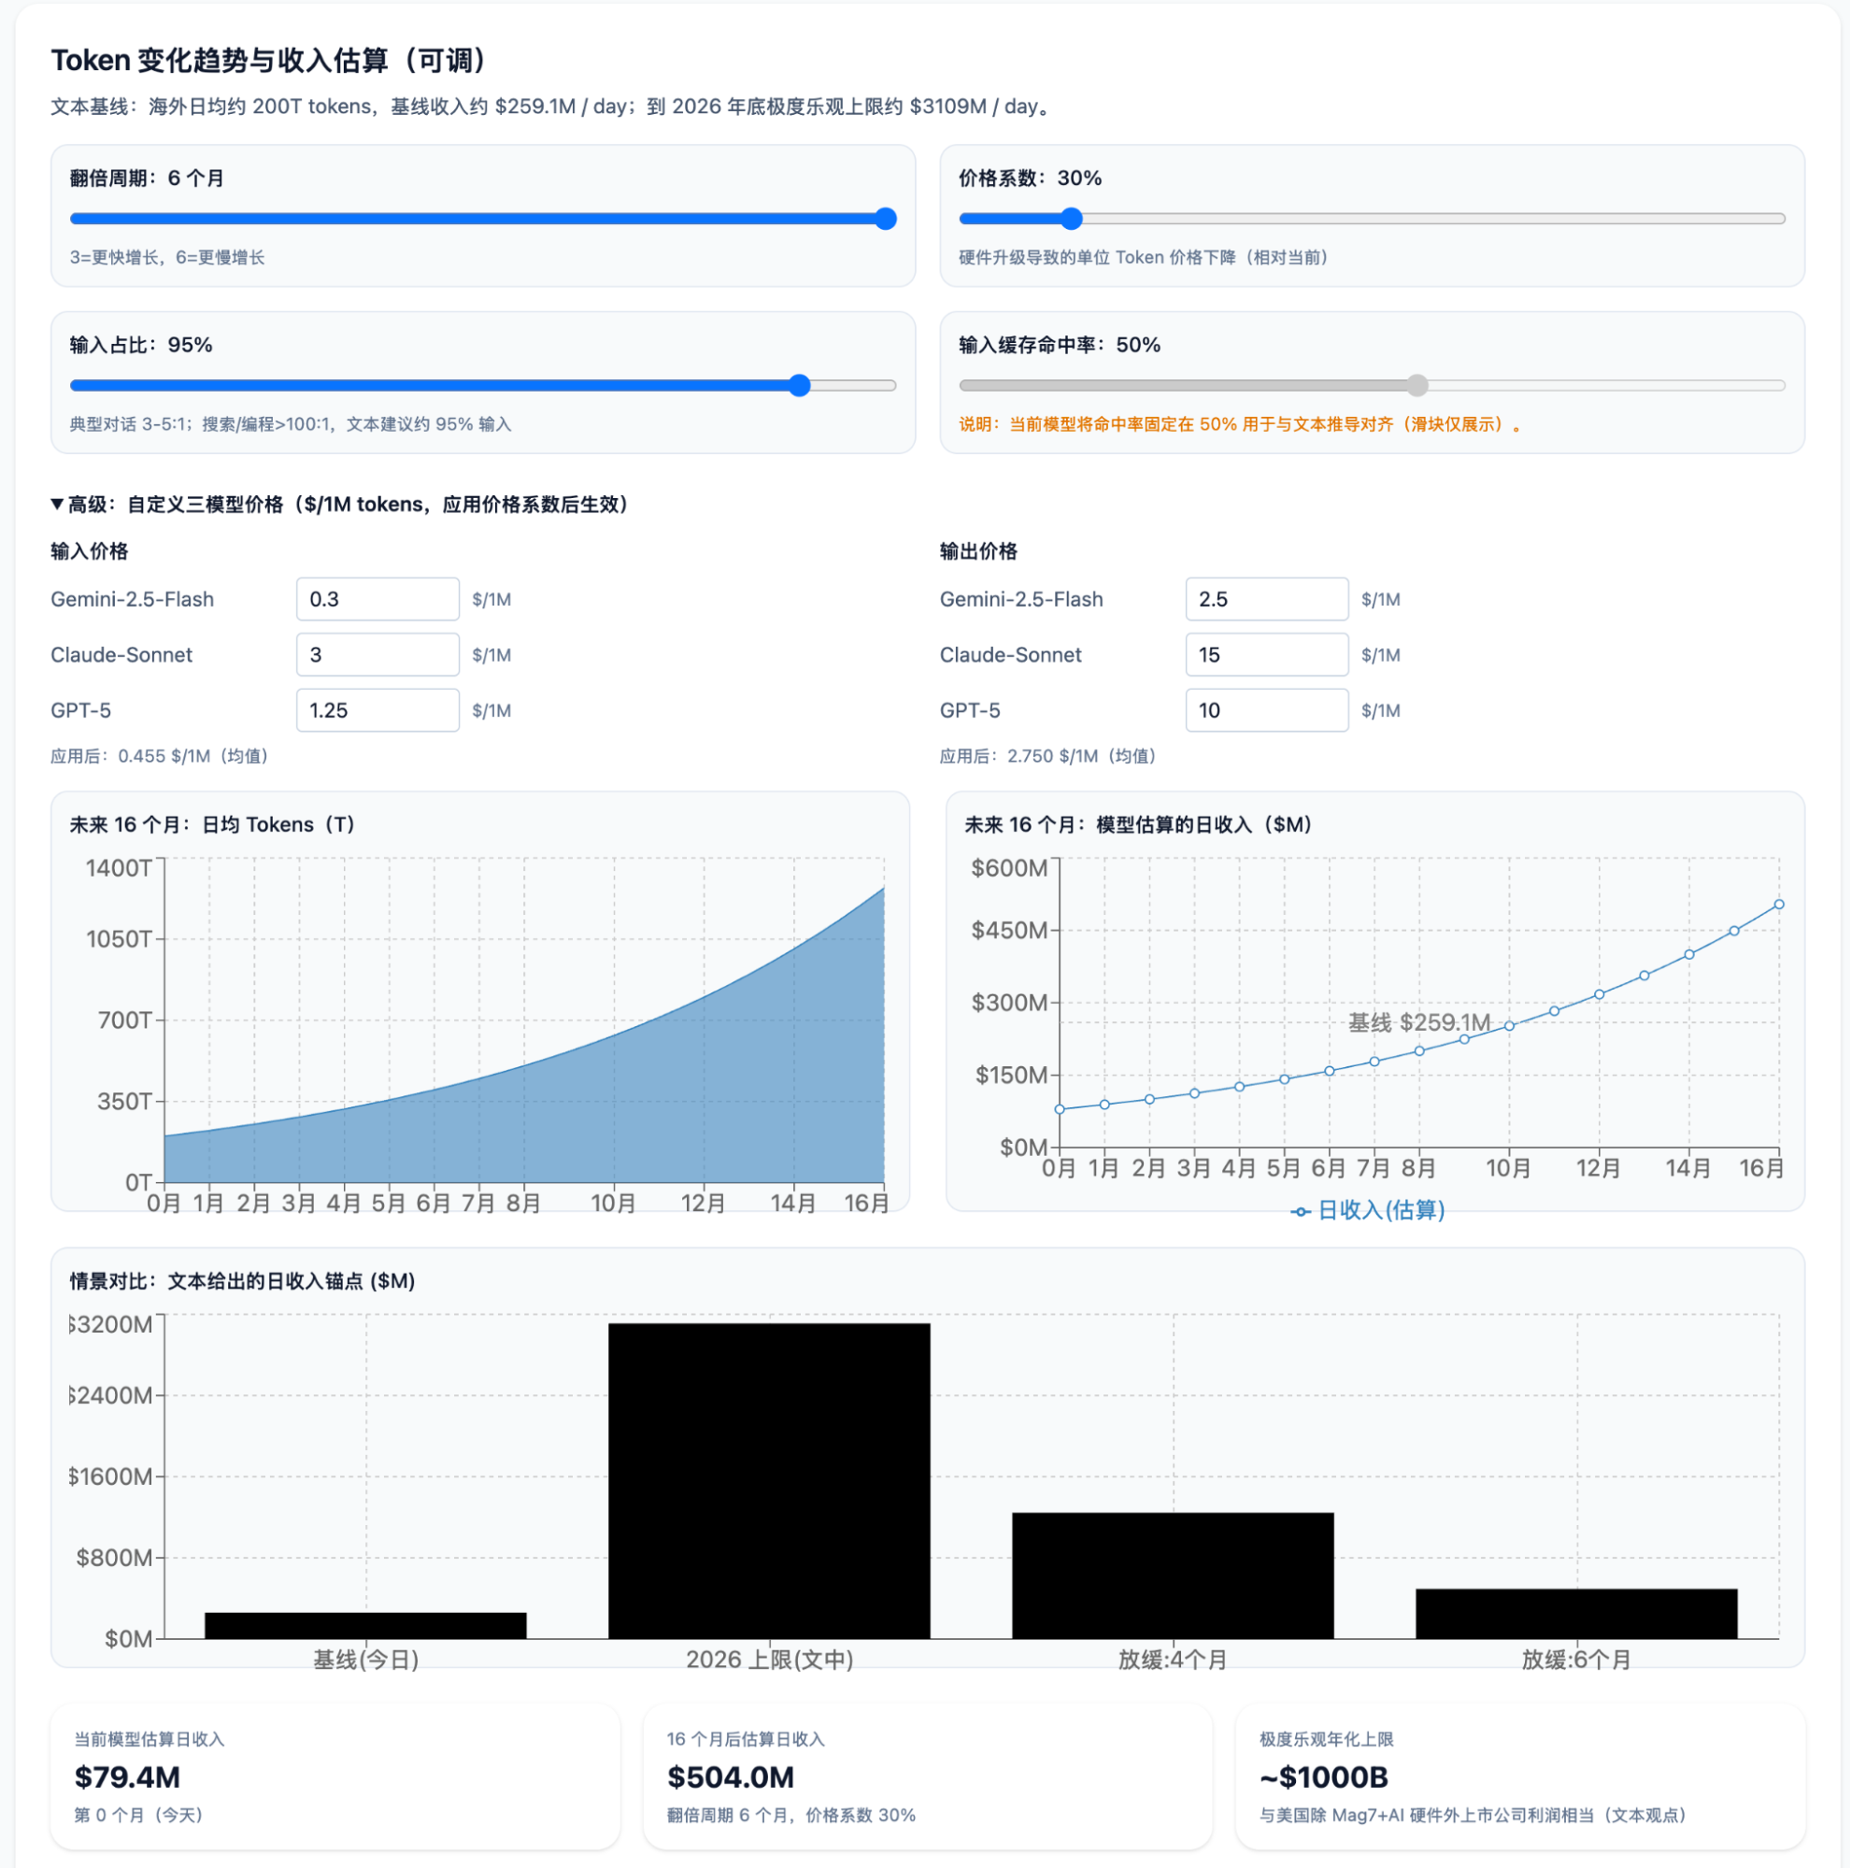Screen dimensions: 1851x1868
Task: Click the 16 个月后估算日收入 card
Action: [927, 1776]
